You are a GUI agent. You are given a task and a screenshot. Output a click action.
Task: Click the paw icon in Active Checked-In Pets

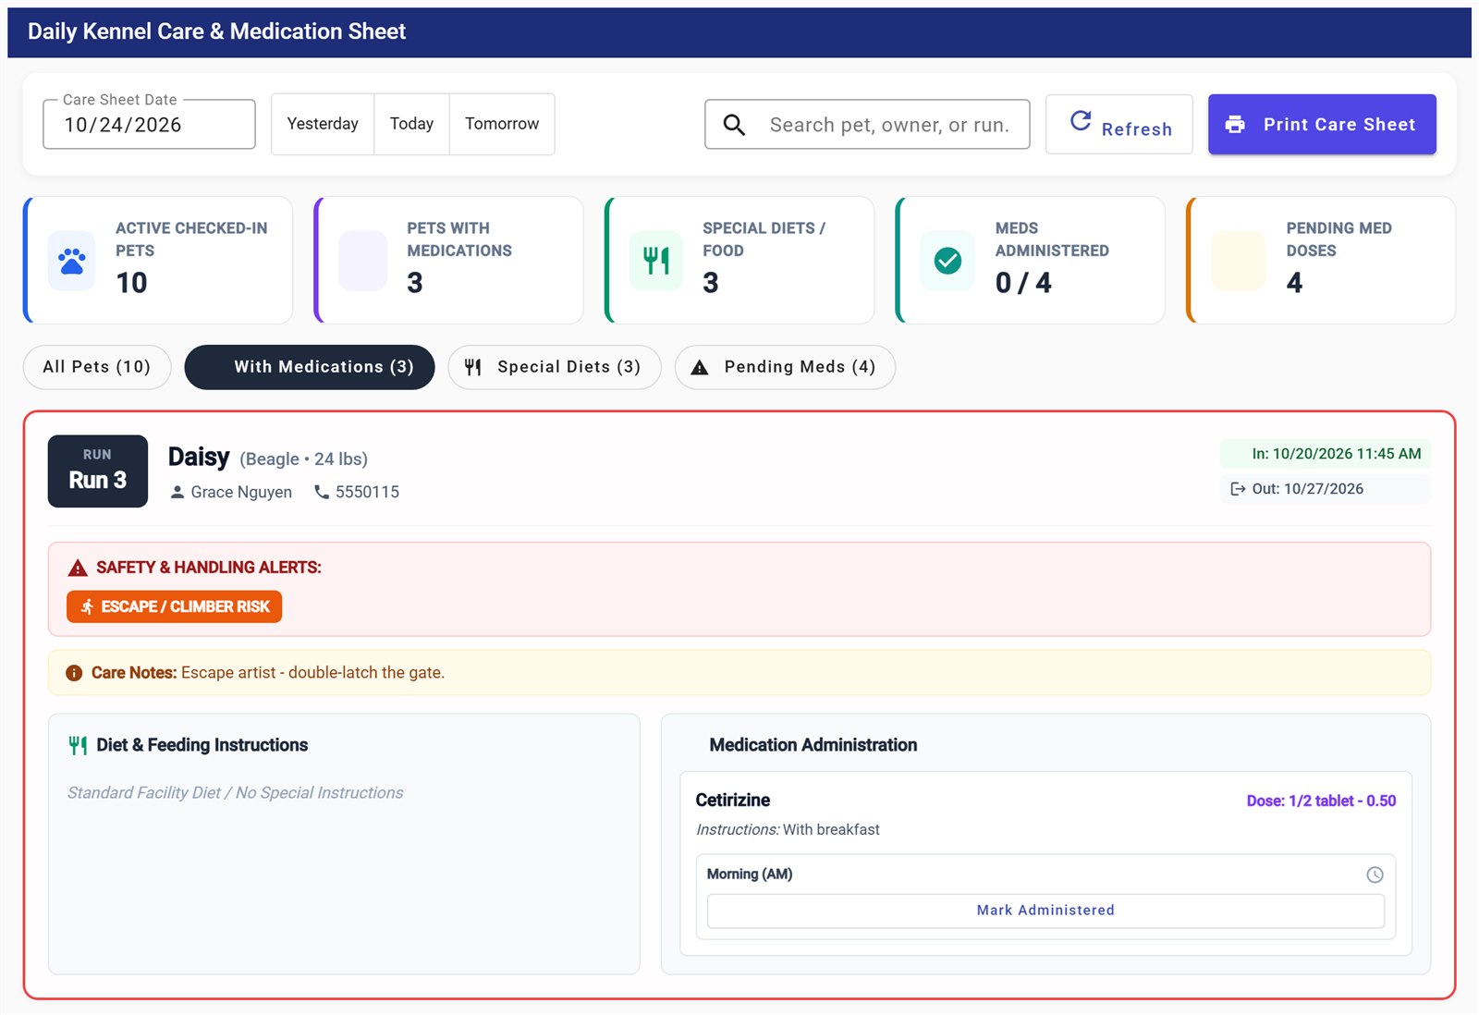72,262
